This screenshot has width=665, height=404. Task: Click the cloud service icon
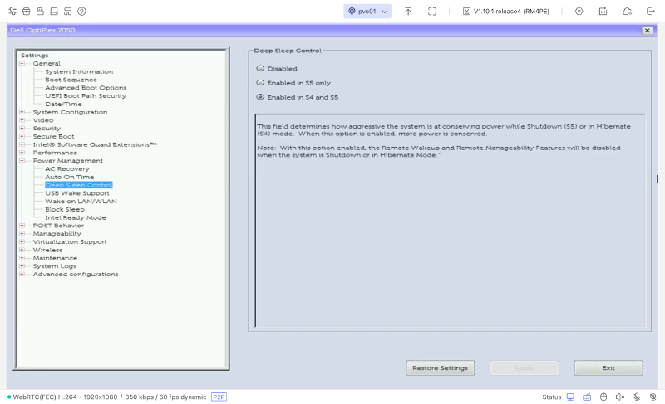628,12
